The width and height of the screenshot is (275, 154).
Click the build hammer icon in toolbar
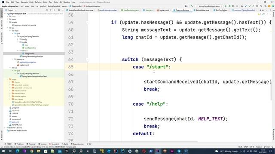[192, 6]
